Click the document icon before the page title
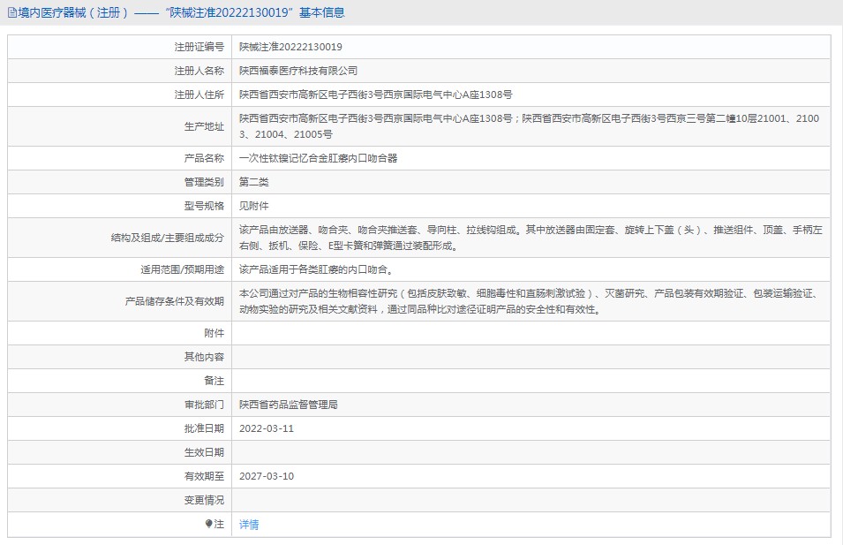Screen dimensions: 843x545 (11, 12)
